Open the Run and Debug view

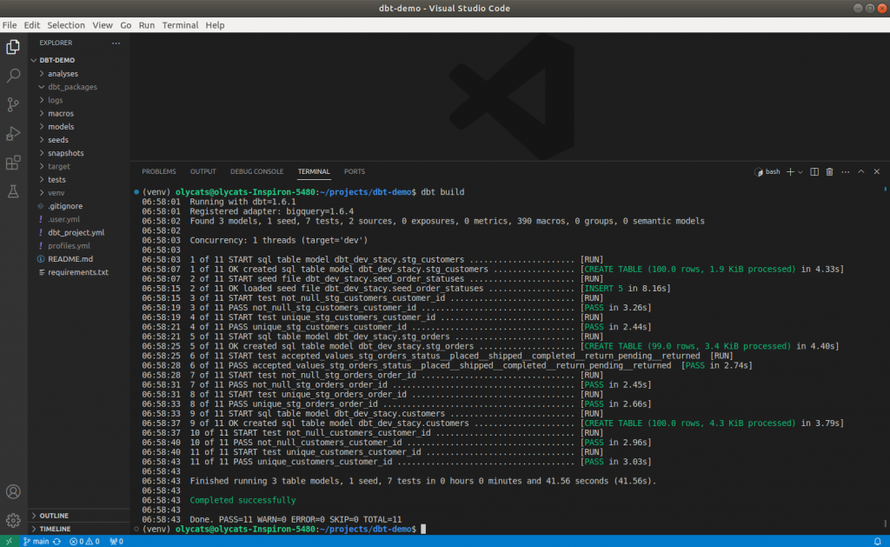13,133
